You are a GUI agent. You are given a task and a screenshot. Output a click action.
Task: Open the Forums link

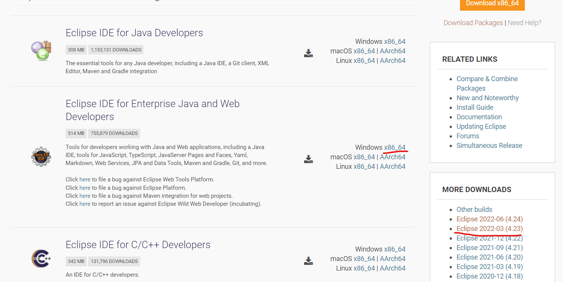[x=468, y=136]
